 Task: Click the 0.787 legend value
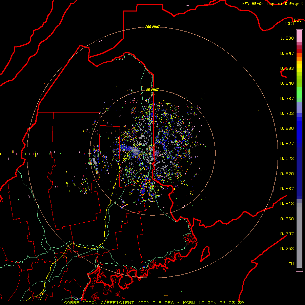[287, 98]
